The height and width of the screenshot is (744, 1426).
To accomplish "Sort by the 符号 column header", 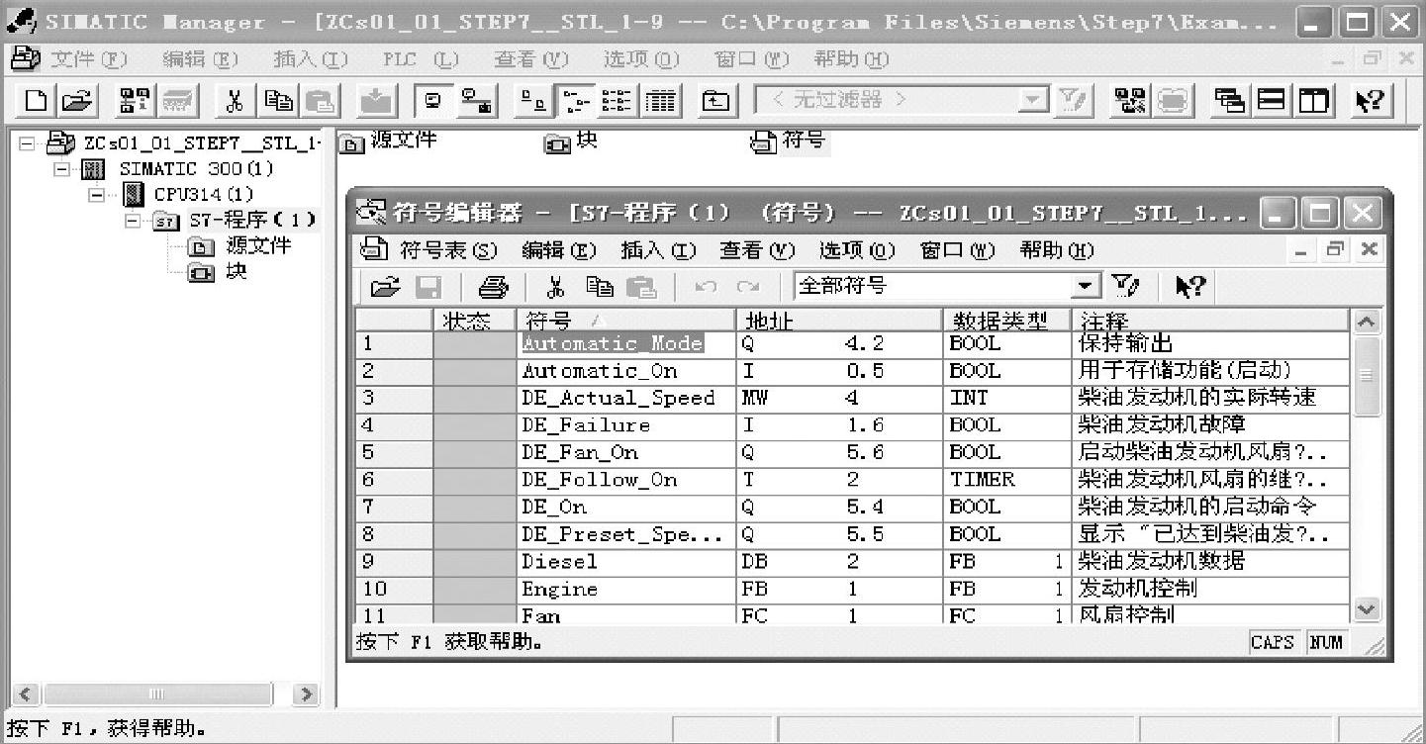I will click(626, 321).
